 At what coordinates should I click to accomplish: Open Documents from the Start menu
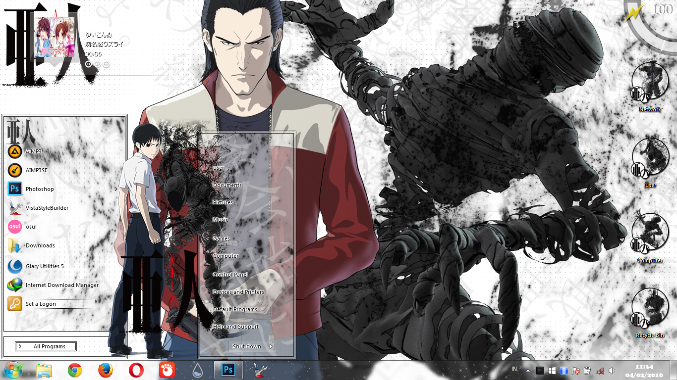pyautogui.click(x=227, y=185)
